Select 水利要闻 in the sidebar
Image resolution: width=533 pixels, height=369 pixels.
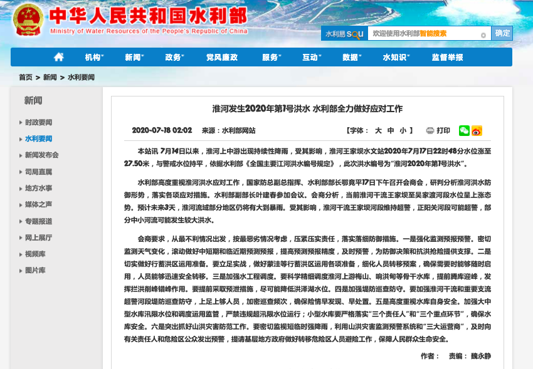click(38, 138)
